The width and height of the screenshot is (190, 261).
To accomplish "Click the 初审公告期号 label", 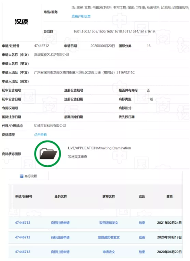I will tap(12, 90).
